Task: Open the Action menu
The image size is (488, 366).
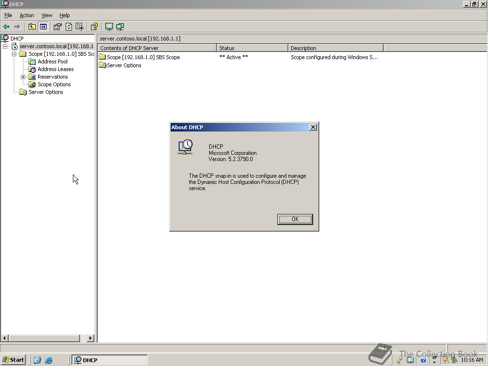Action: pos(27,15)
